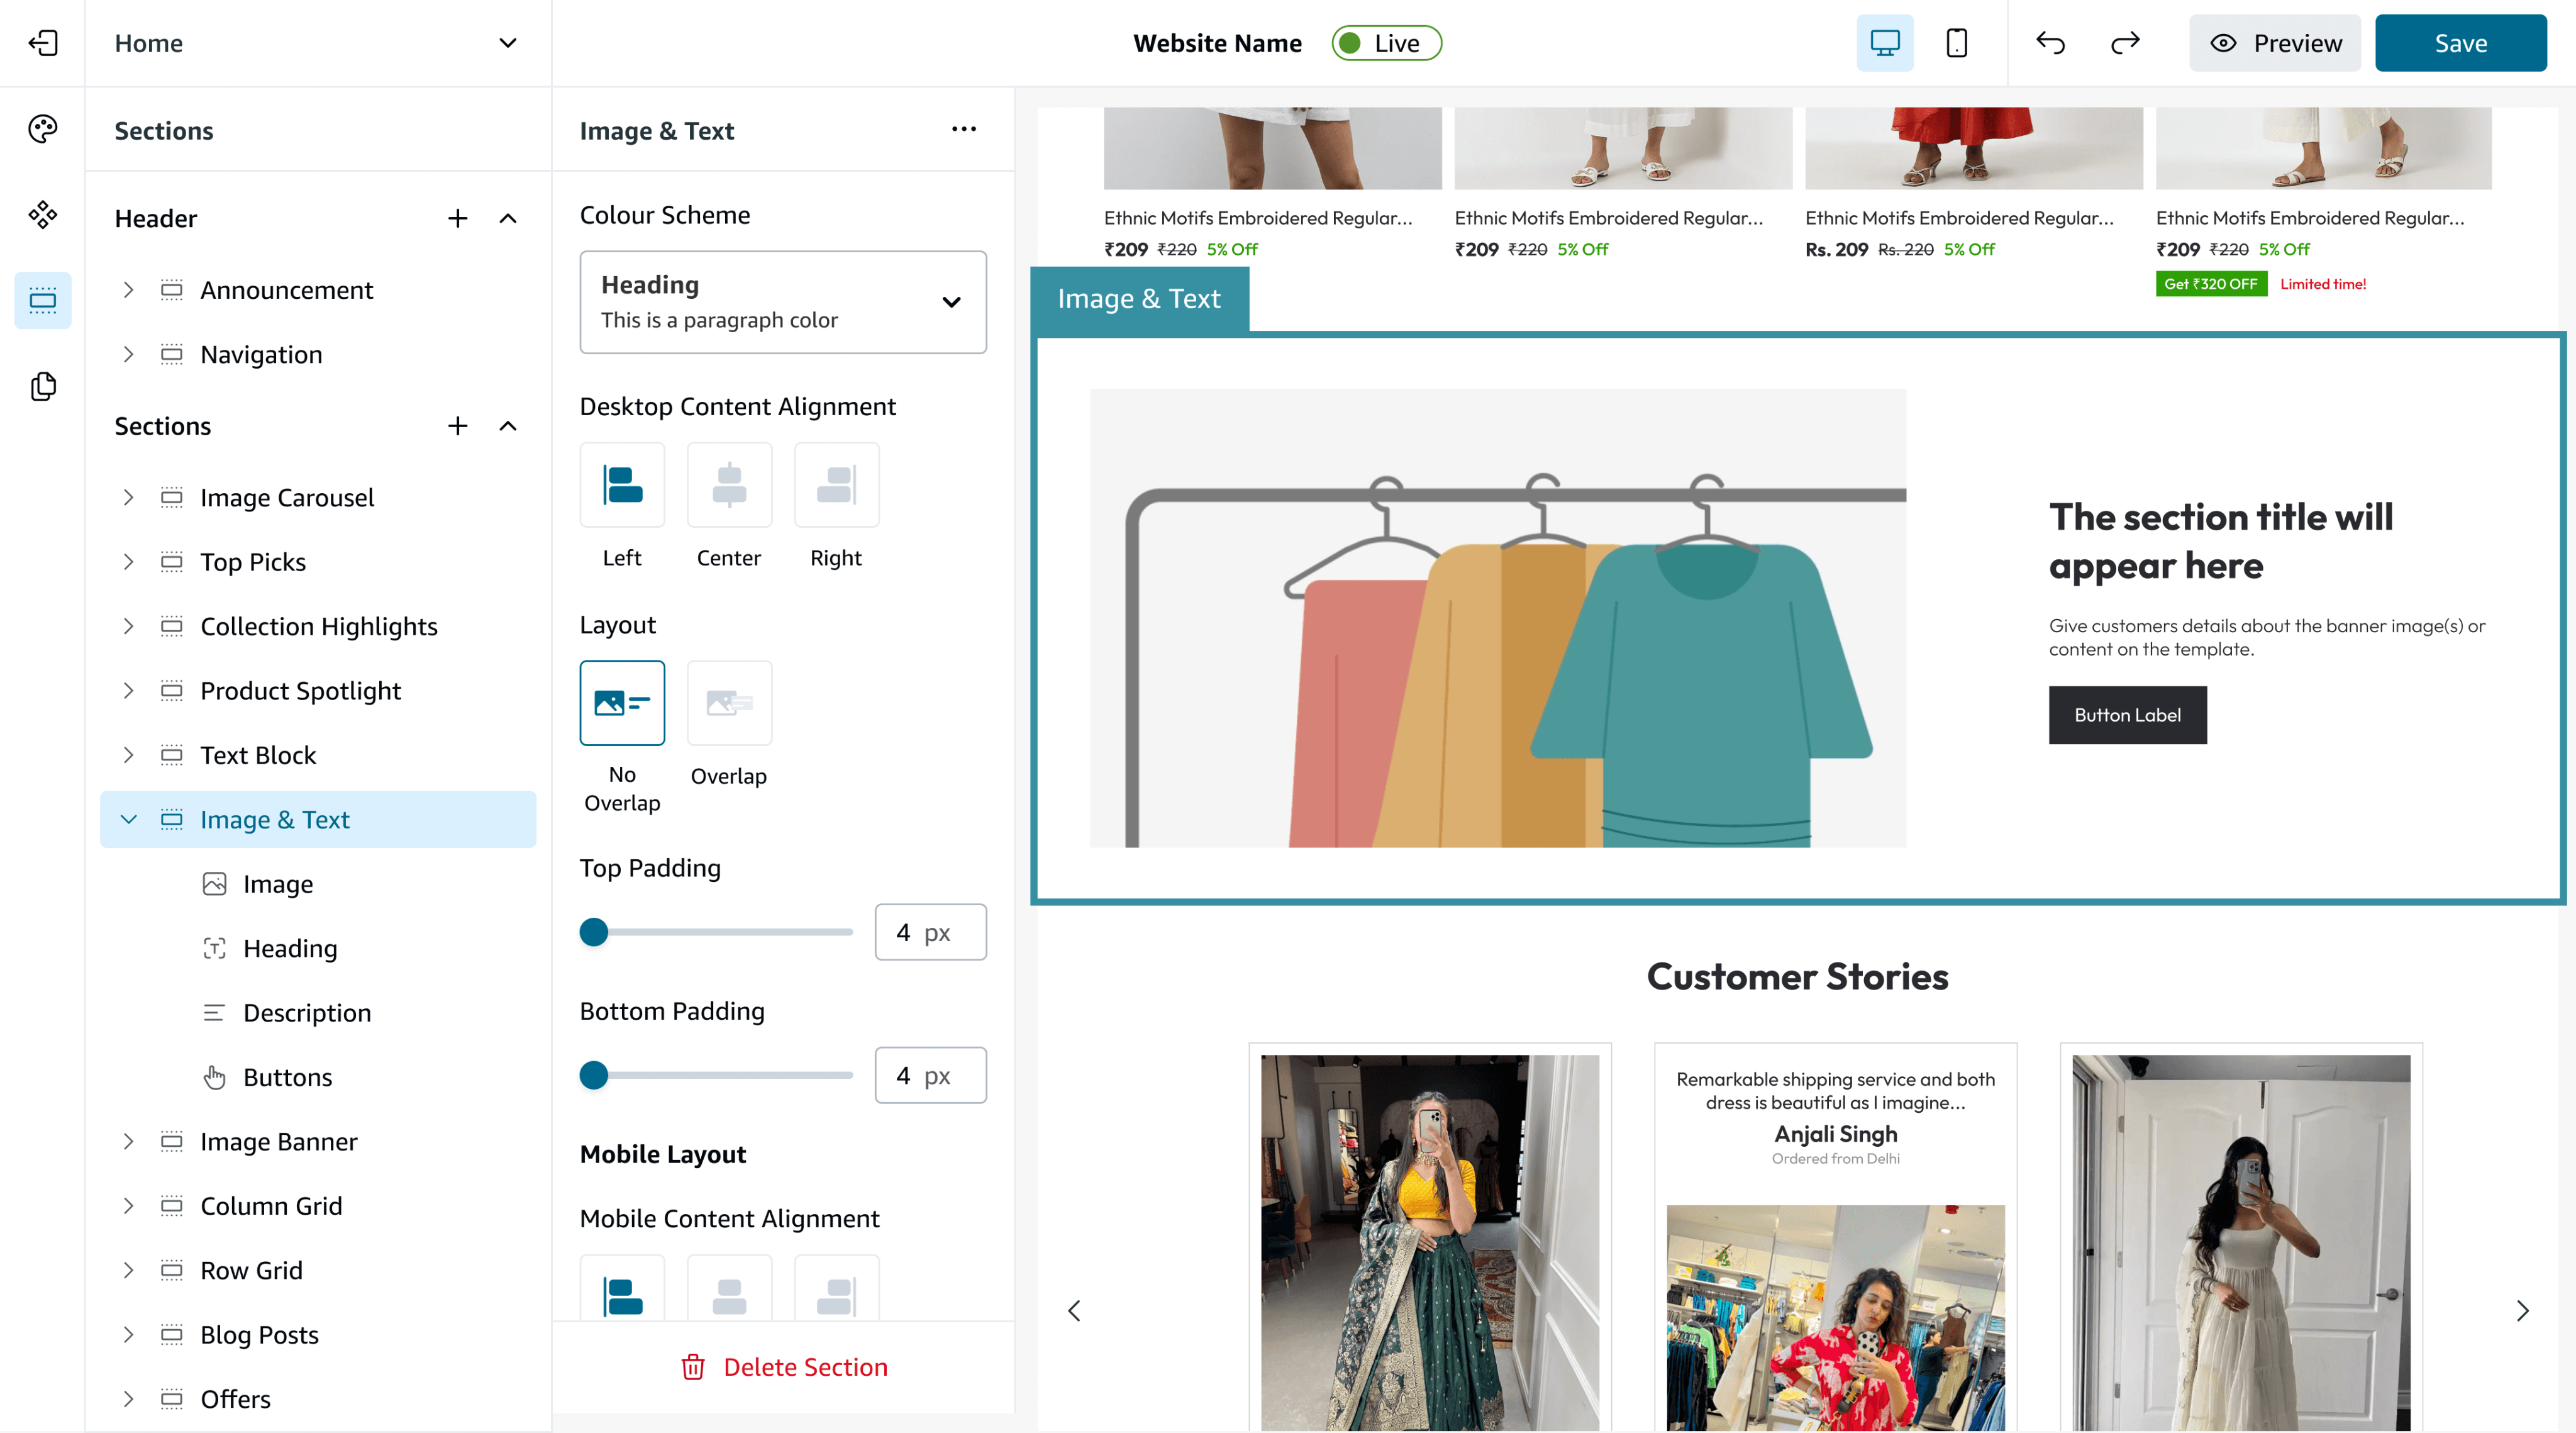Viewport: 2576px width, 1433px height.
Task: Open the theme palette icon in sidebar
Action: (x=43, y=129)
